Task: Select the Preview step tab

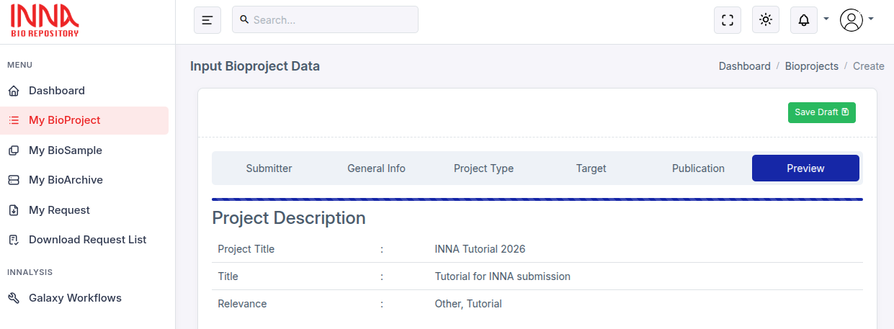Action: 805,168
